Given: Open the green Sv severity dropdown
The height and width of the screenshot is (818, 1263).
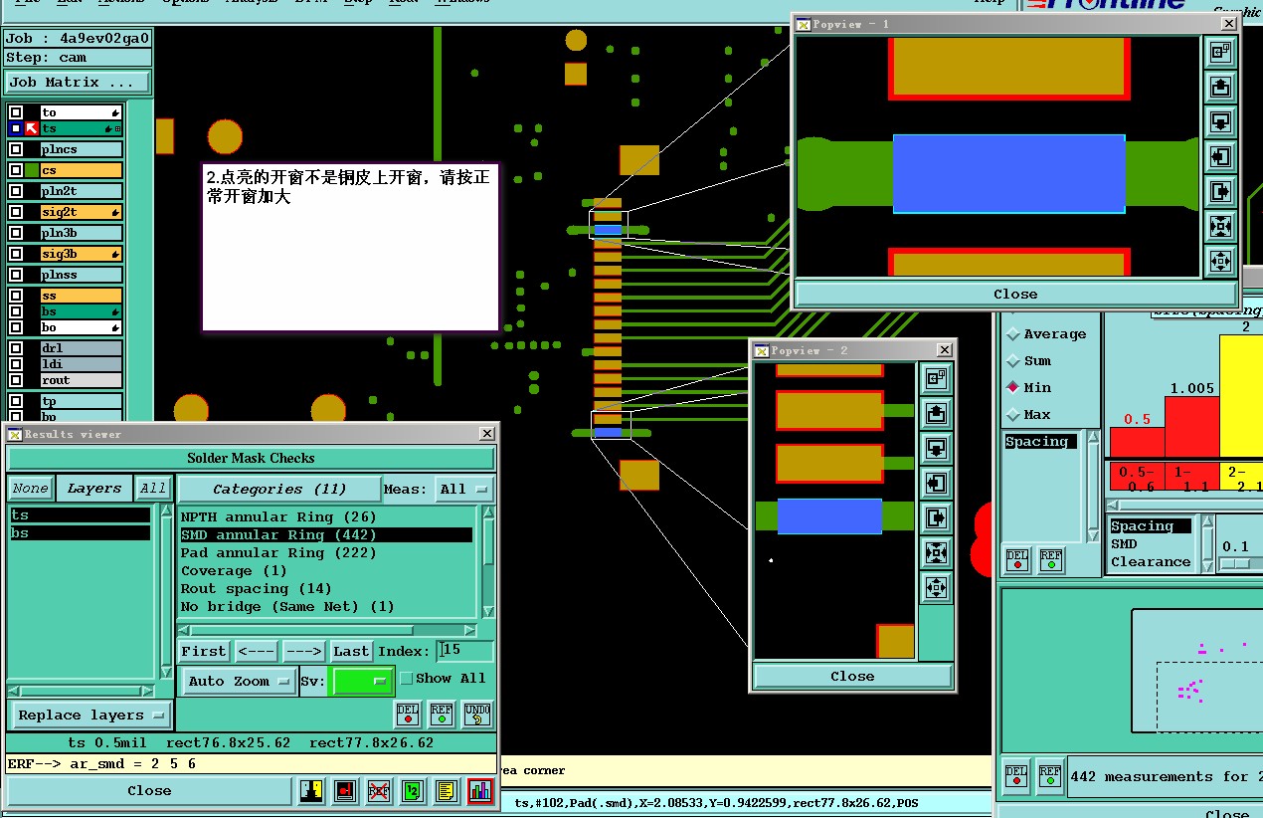Looking at the screenshot, I should tap(363, 681).
